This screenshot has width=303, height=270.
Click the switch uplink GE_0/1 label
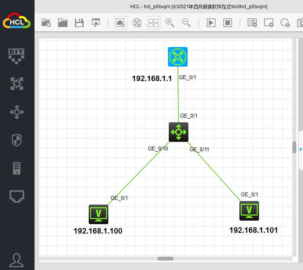pos(189,116)
